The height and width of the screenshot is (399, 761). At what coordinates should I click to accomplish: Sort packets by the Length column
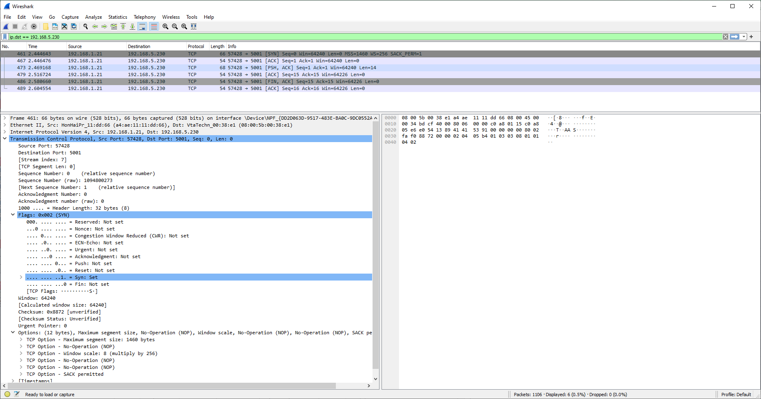click(218, 46)
